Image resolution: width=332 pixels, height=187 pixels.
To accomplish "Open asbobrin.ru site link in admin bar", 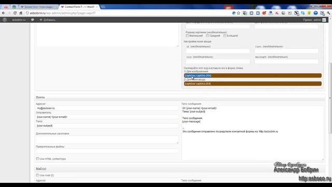I will coord(19,20).
